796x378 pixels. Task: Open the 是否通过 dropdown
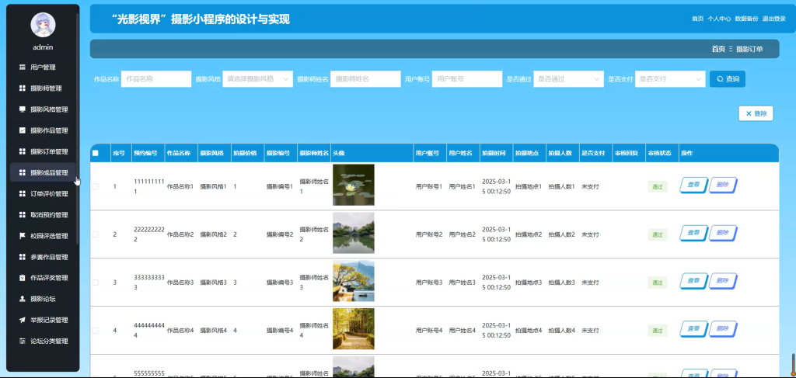coord(568,79)
